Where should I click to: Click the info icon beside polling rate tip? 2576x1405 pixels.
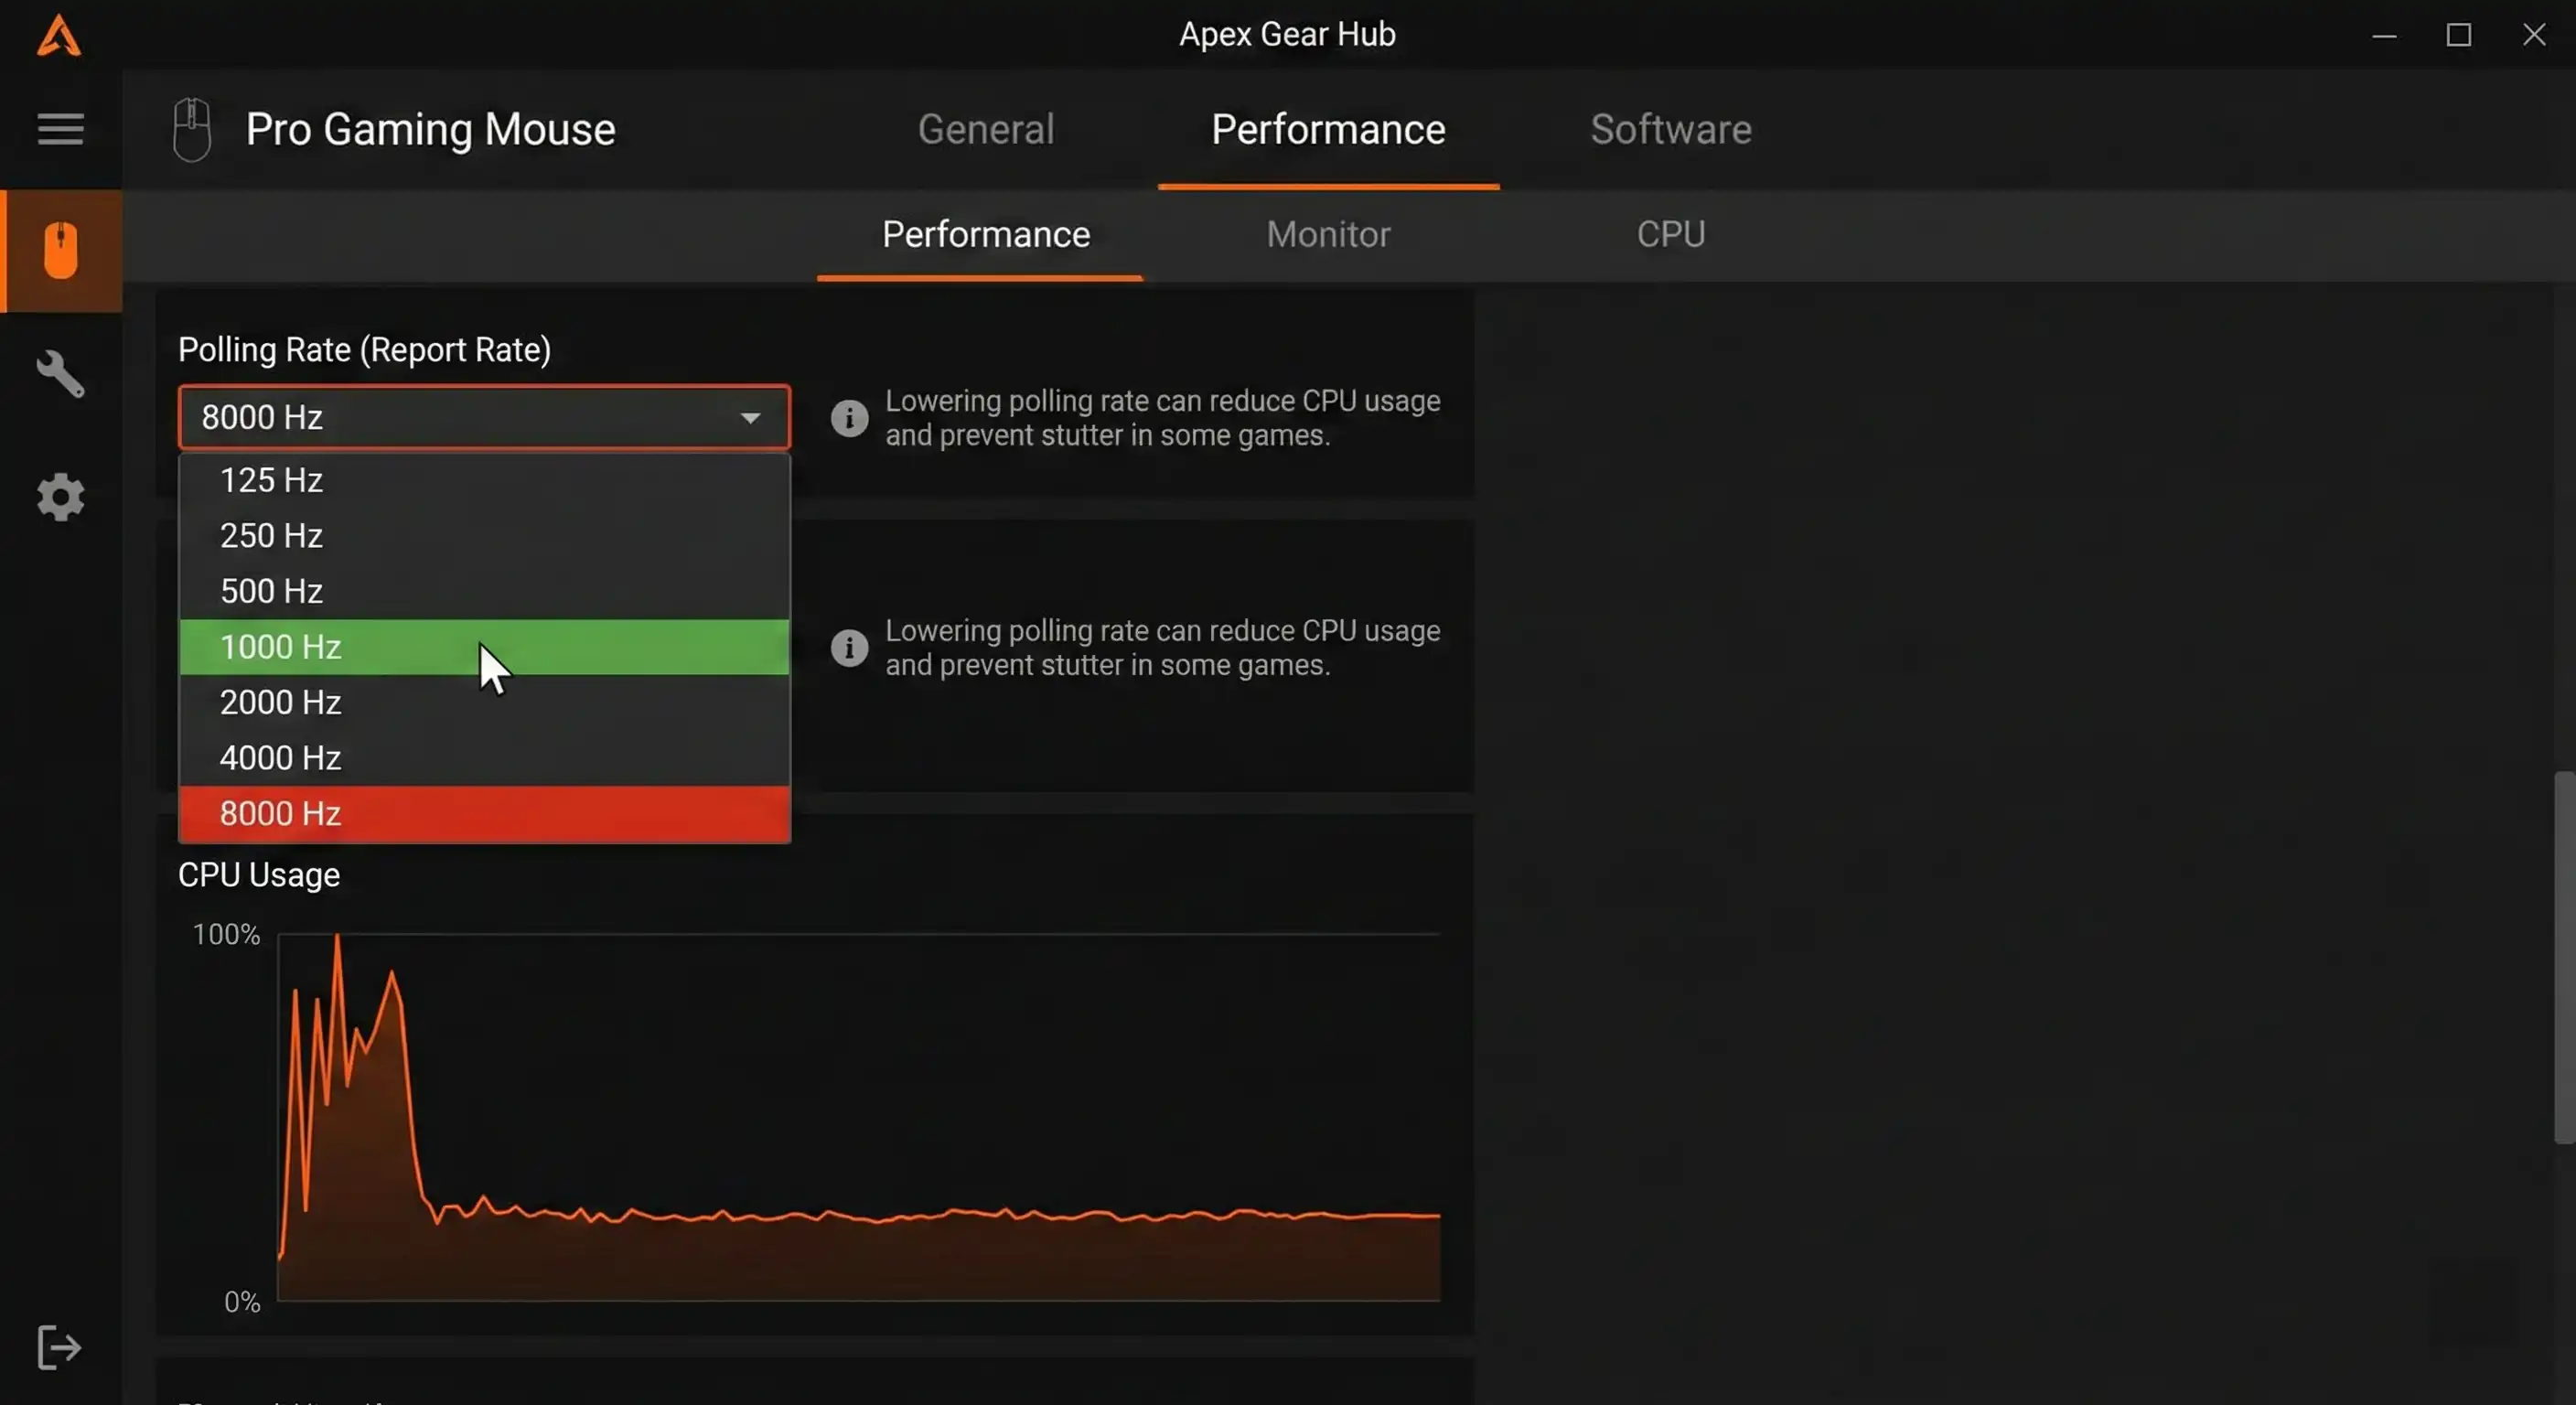click(x=849, y=418)
